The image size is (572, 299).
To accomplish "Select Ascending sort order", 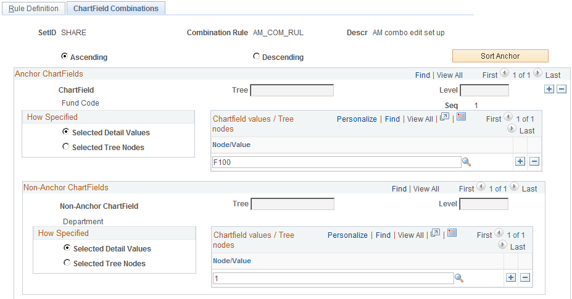I will click(x=64, y=56).
